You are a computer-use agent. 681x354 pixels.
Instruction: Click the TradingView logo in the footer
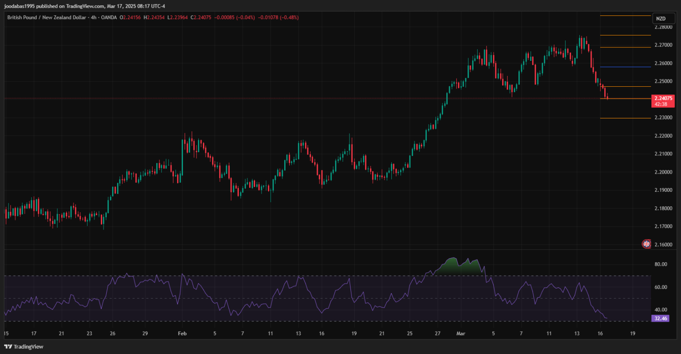coord(25,347)
